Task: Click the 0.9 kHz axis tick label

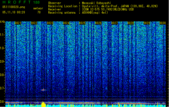Action: 2,62
